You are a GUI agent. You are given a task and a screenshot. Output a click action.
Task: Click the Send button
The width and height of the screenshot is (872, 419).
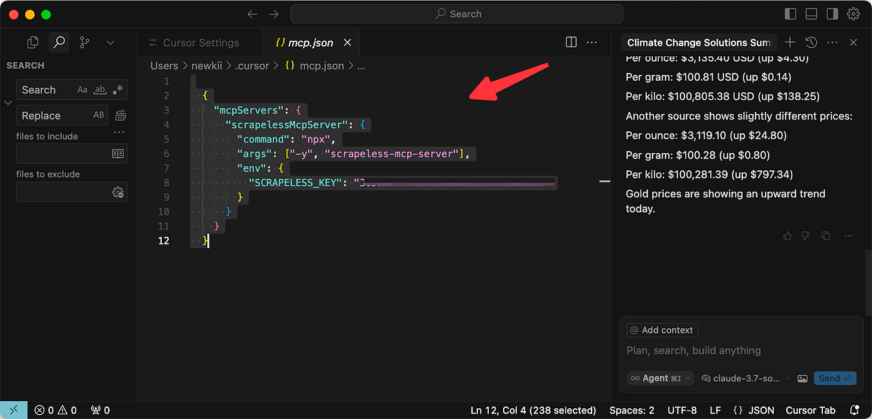835,378
